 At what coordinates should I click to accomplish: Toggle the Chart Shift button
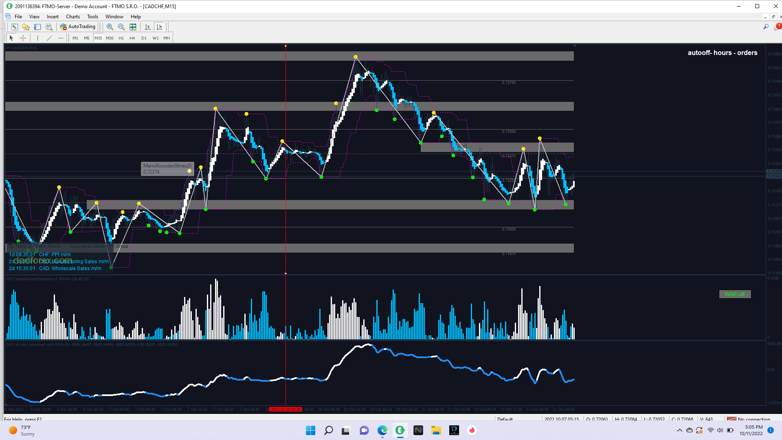(x=159, y=27)
